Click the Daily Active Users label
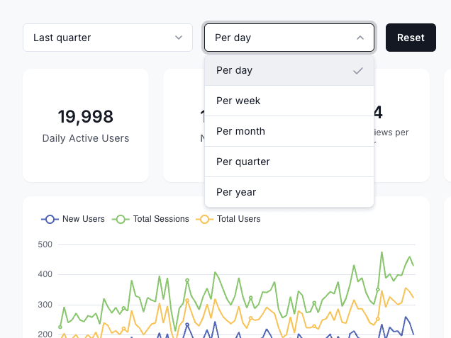The width and height of the screenshot is (451, 338). 86,138
